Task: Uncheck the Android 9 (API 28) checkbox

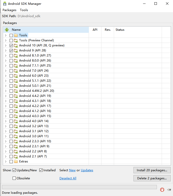Action: point(11,50)
